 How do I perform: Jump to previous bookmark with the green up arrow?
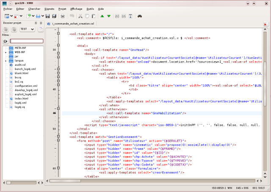[x=102, y=16]
